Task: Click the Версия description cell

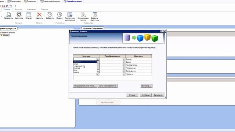Action: [138, 59]
